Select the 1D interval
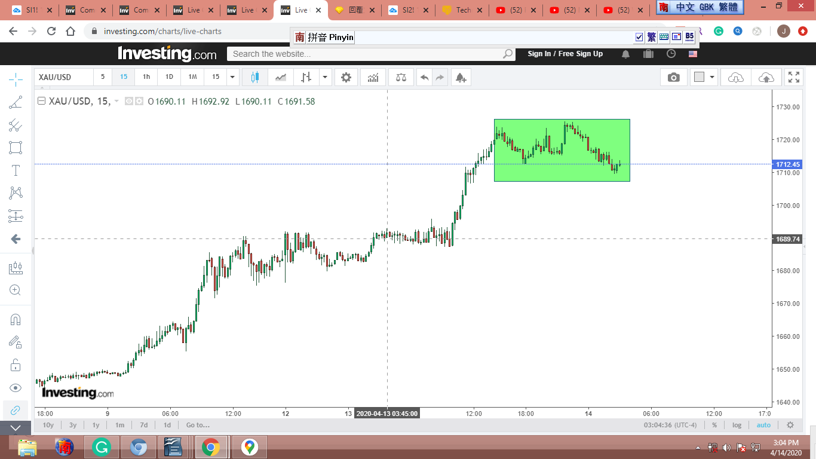This screenshot has height=459, width=816. click(x=169, y=77)
